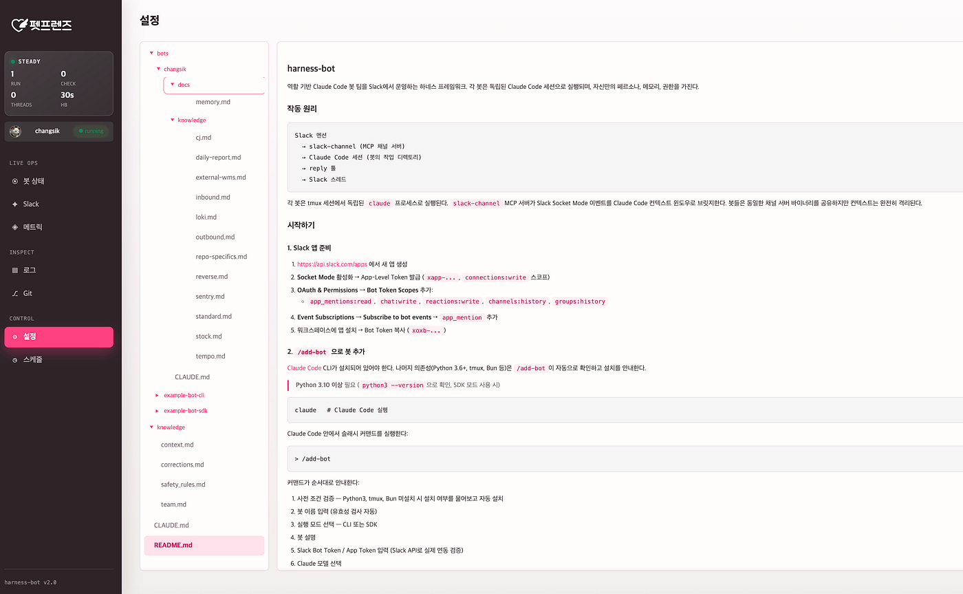Expand the example-bot-sdk folder
This screenshot has width=963, height=594.
pos(158,410)
